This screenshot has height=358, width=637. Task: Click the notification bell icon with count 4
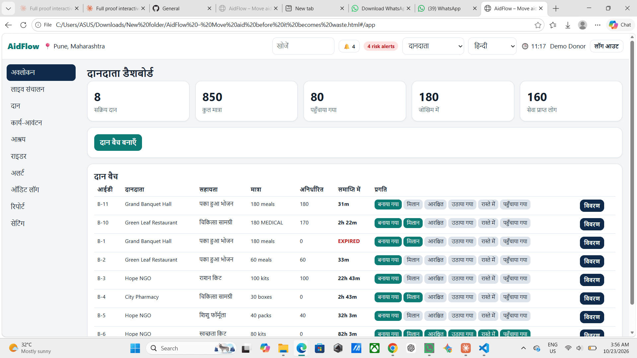tap(349, 46)
